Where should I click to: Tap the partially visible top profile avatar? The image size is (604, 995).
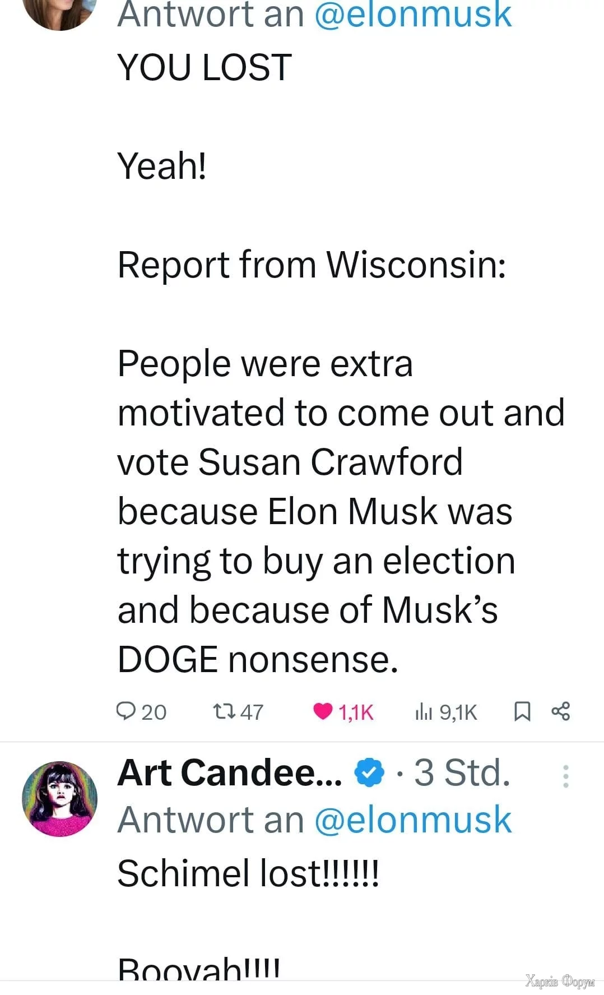pyautogui.click(x=59, y=12)
